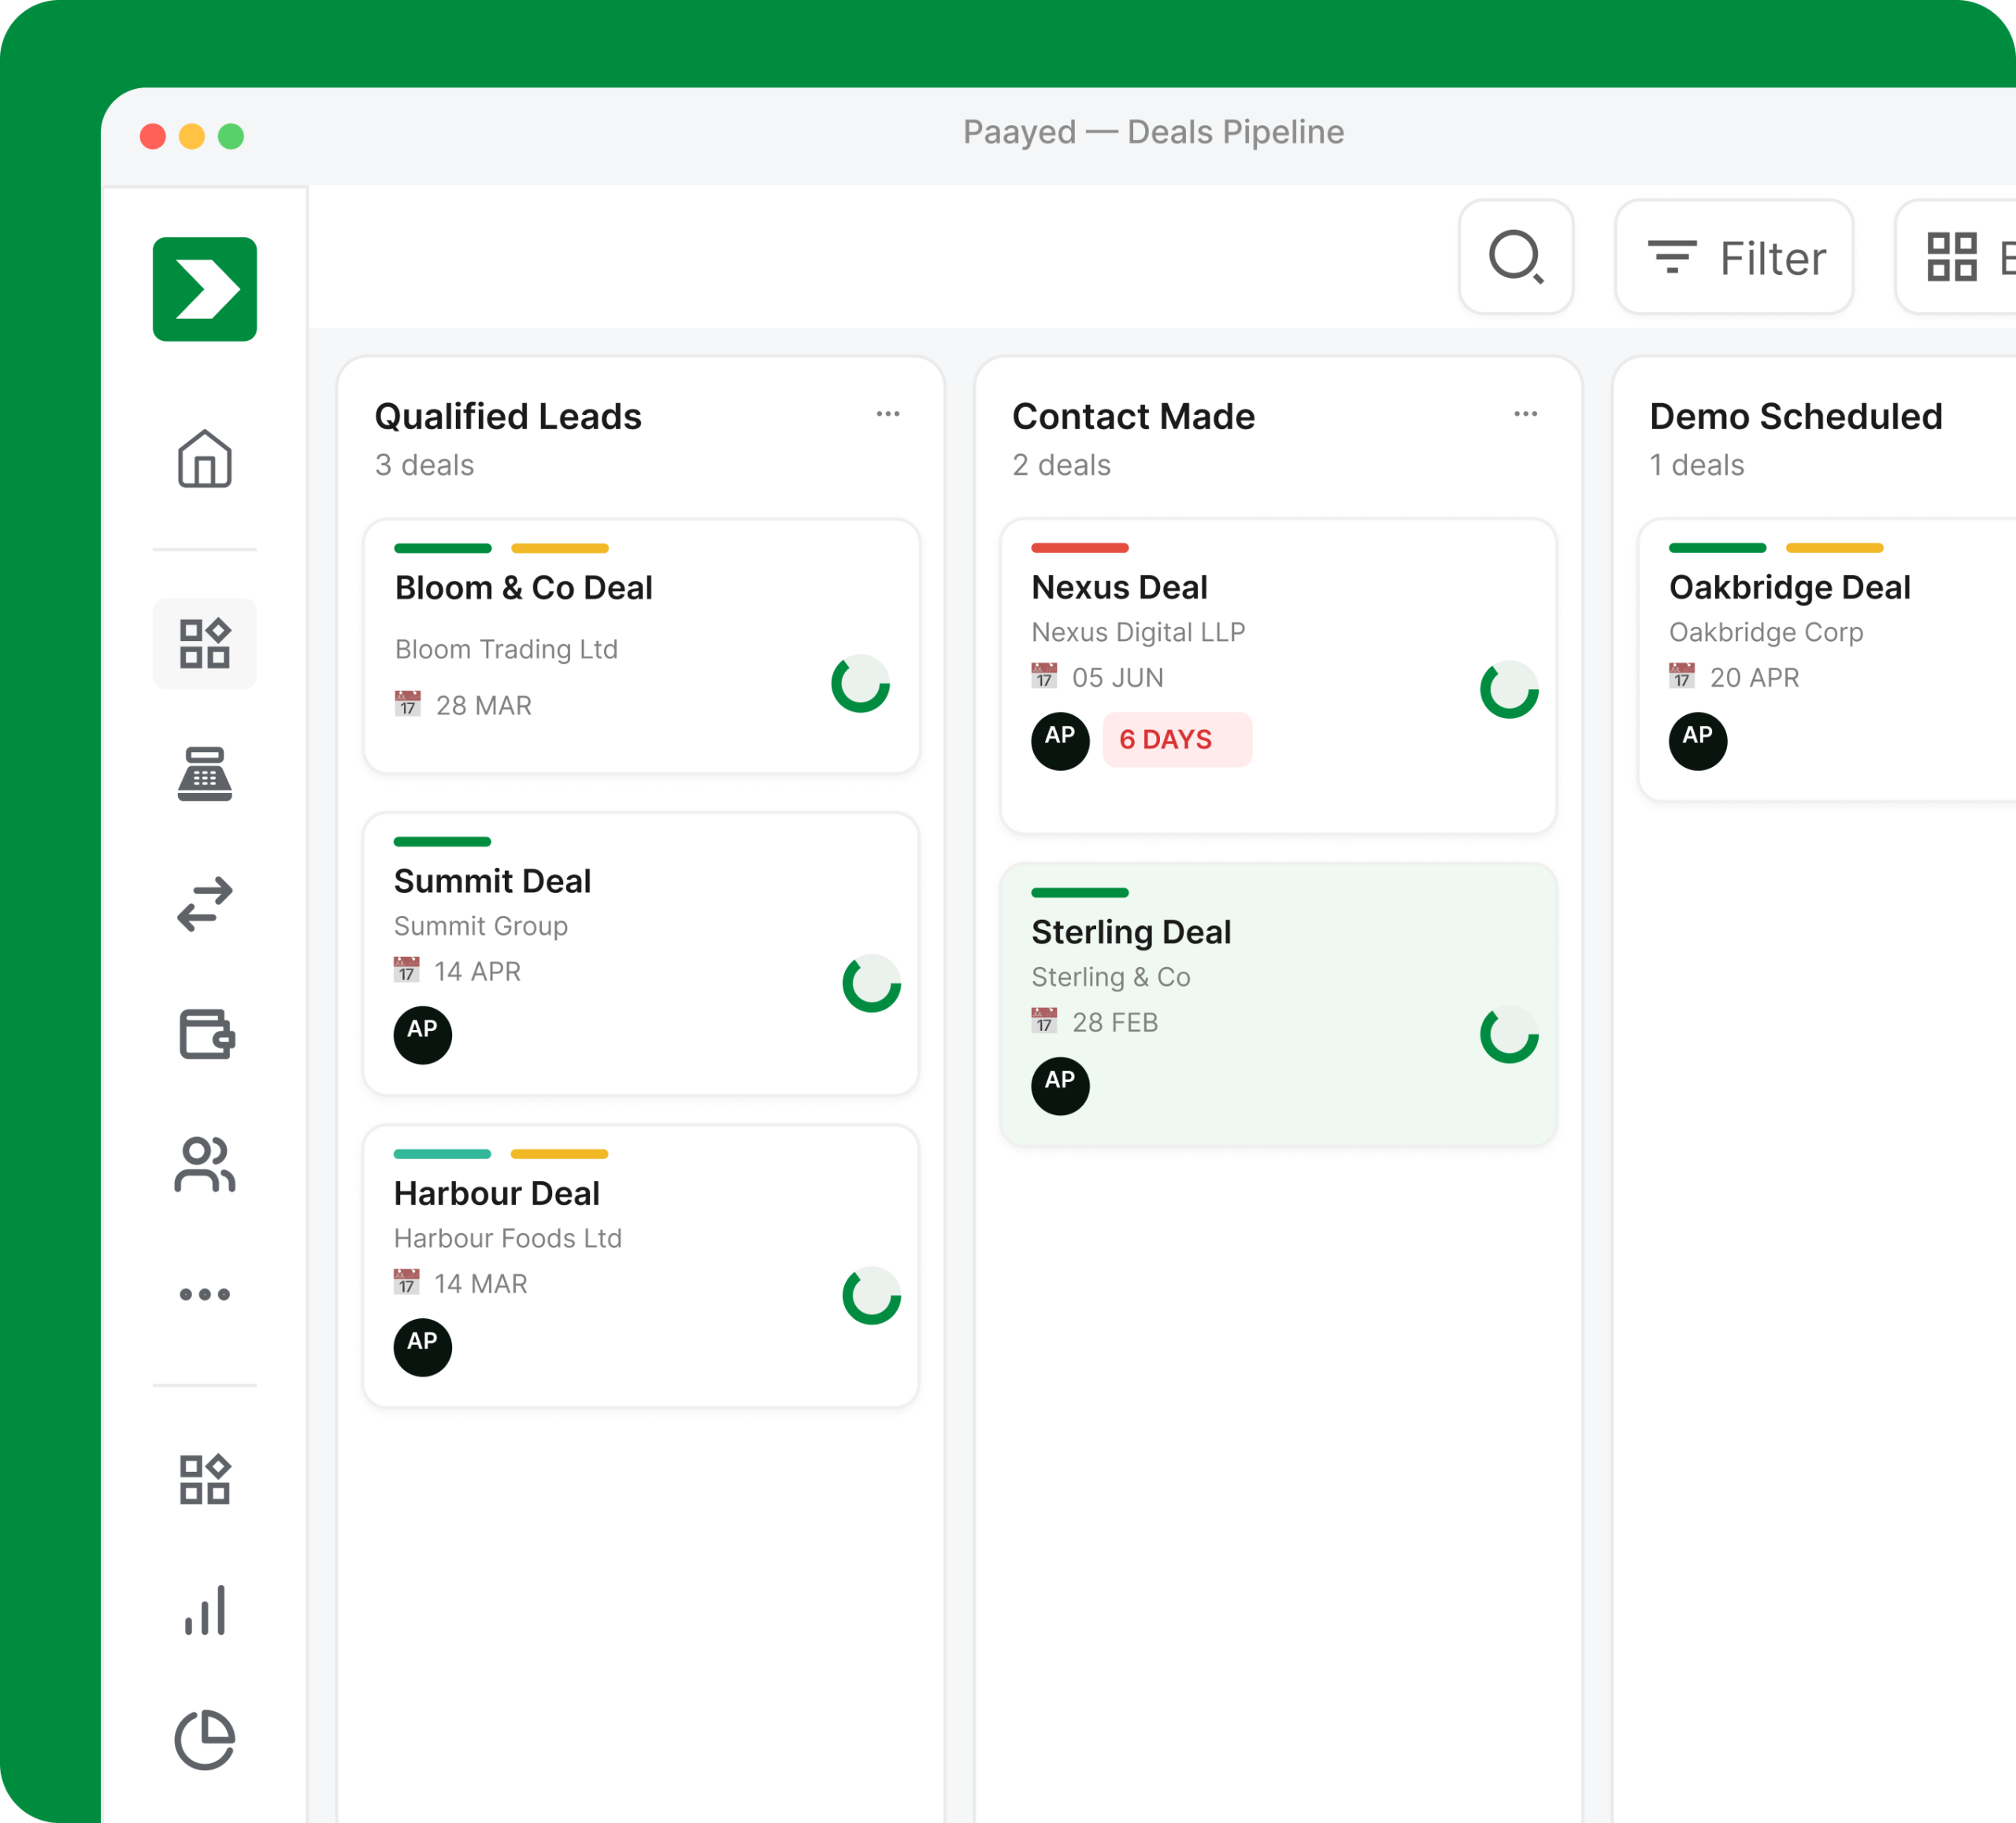
Task: Click calendar icon next to 05 JUN
Action: coord(1044,676)
